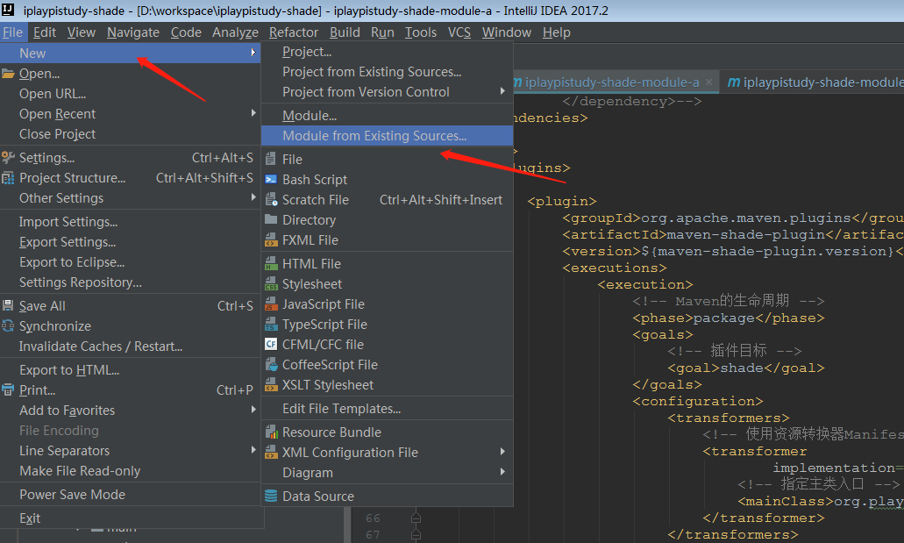Click the mainClass line in editor
This screenshot has height=543, width=904.
pyautogui.click(x=821, y=501)
